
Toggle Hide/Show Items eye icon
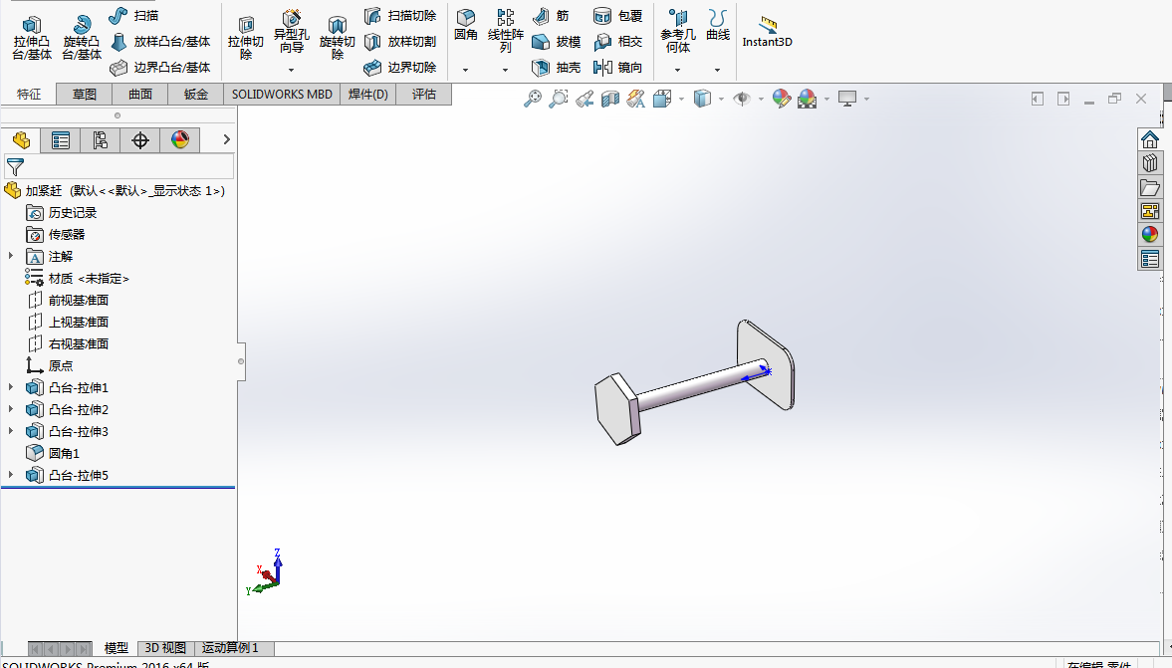[742, 99]
